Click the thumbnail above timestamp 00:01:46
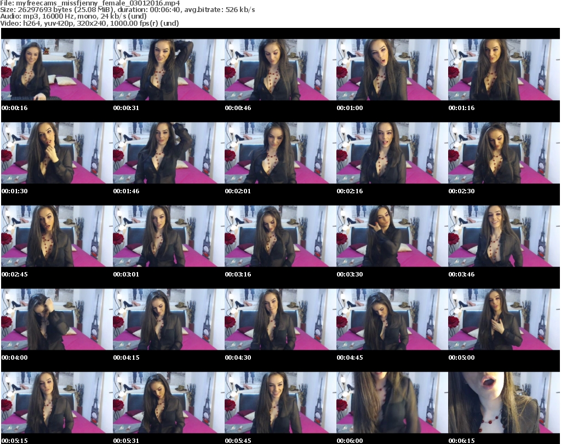Viewport: 561px width, 444px height. [169, 153]
